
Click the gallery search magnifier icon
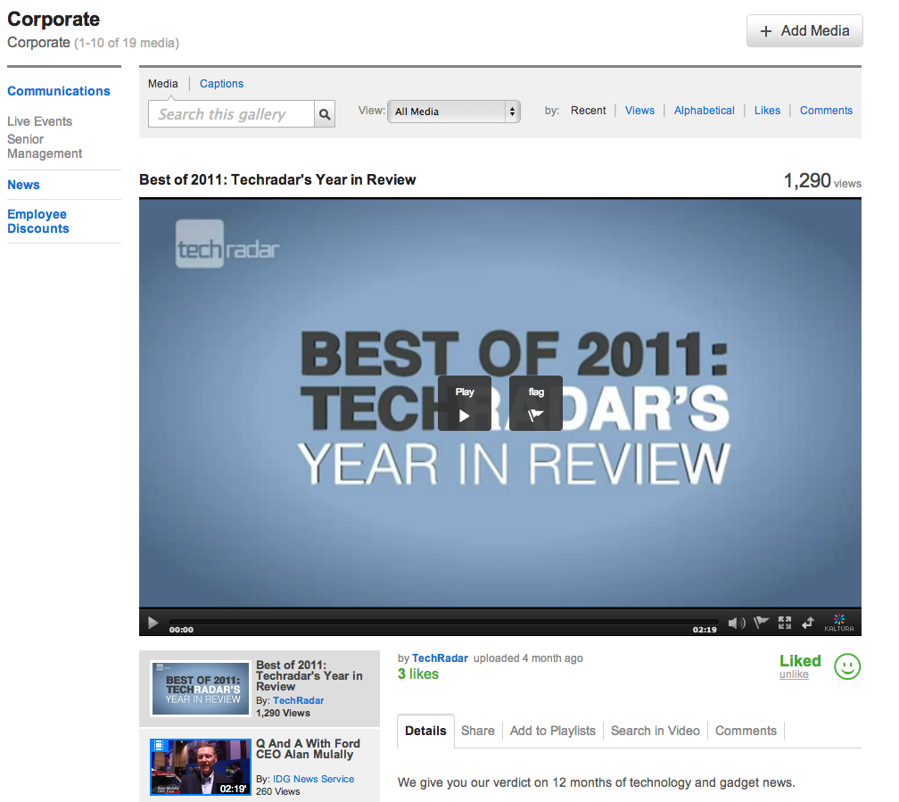pos(325,114)
